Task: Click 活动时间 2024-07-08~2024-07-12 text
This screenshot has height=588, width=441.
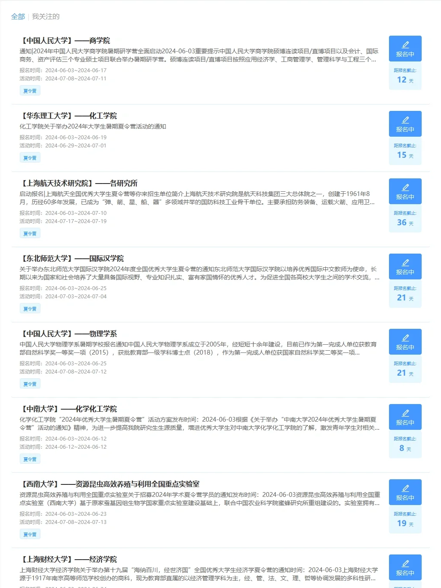Action: [x=63, y=372]
